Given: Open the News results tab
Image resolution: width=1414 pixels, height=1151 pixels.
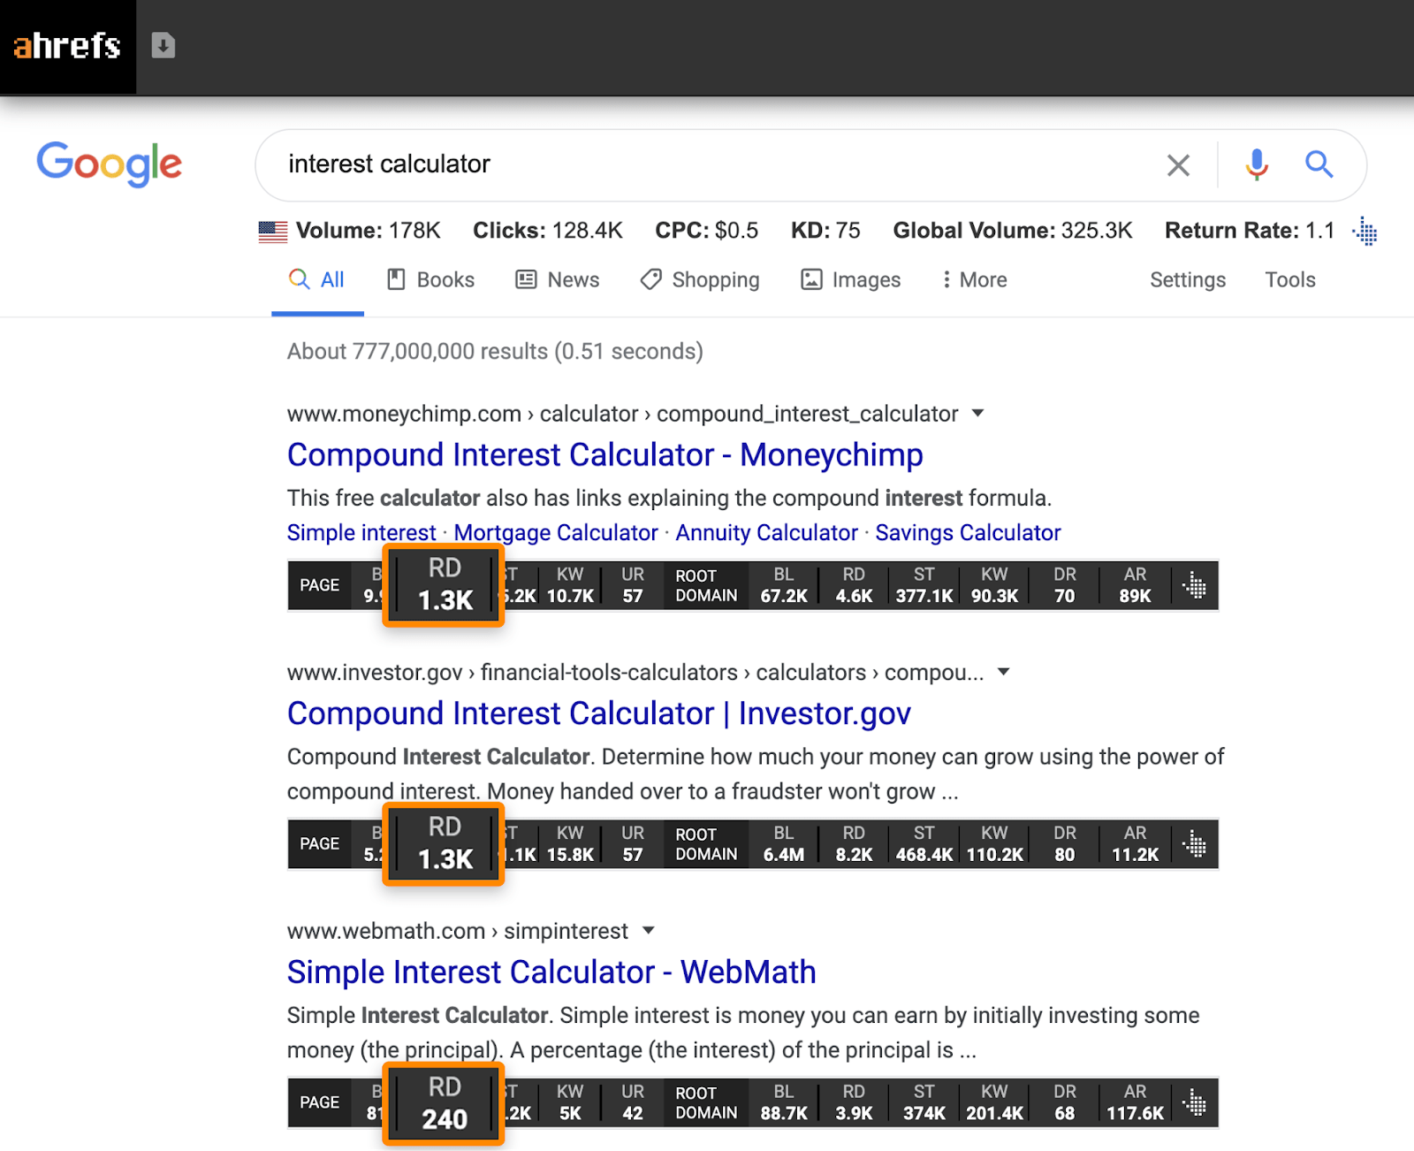Looking at the screenshot, I should pos(558,280).
